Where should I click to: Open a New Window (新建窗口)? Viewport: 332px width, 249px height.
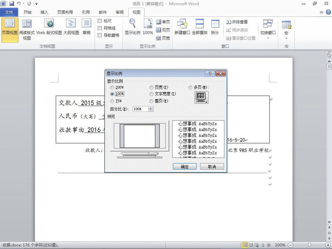182,27
